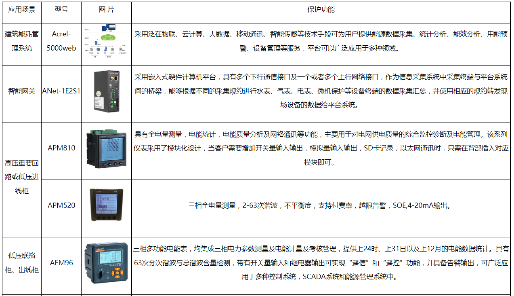Select the APM520 model name
Screen dimensions: 514x296
(61, 205)
